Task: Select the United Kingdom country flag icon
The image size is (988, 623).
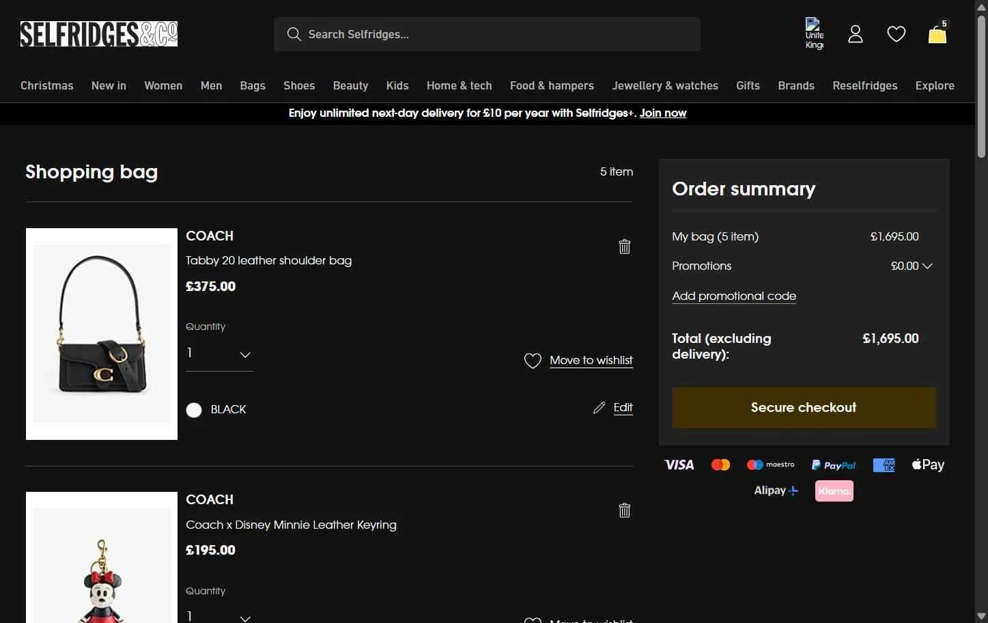Action: [815, 34]
